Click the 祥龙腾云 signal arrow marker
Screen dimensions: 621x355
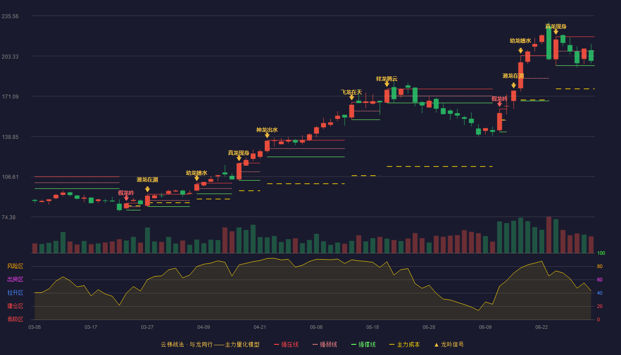[387, 84]
